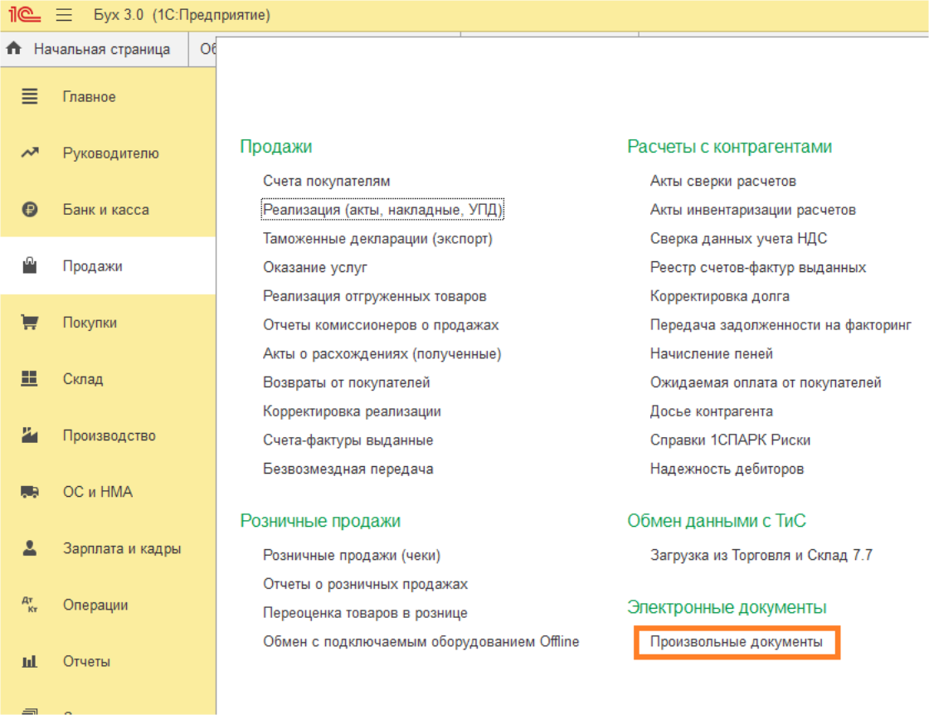Image resolution: width=929 pixels, height=715 pixels.
Task: Open Реализация (акты, накладные, УПД)
Action: point(382,210)
